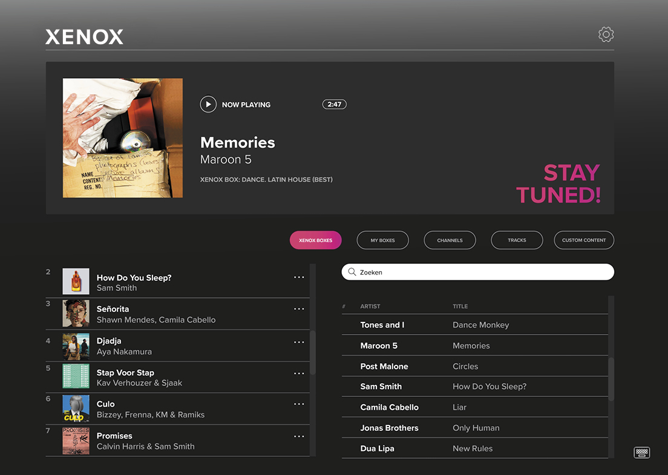668x475 pixels.
Task: Click the Stap Voor Stap song title
Action: coord(125,373)
